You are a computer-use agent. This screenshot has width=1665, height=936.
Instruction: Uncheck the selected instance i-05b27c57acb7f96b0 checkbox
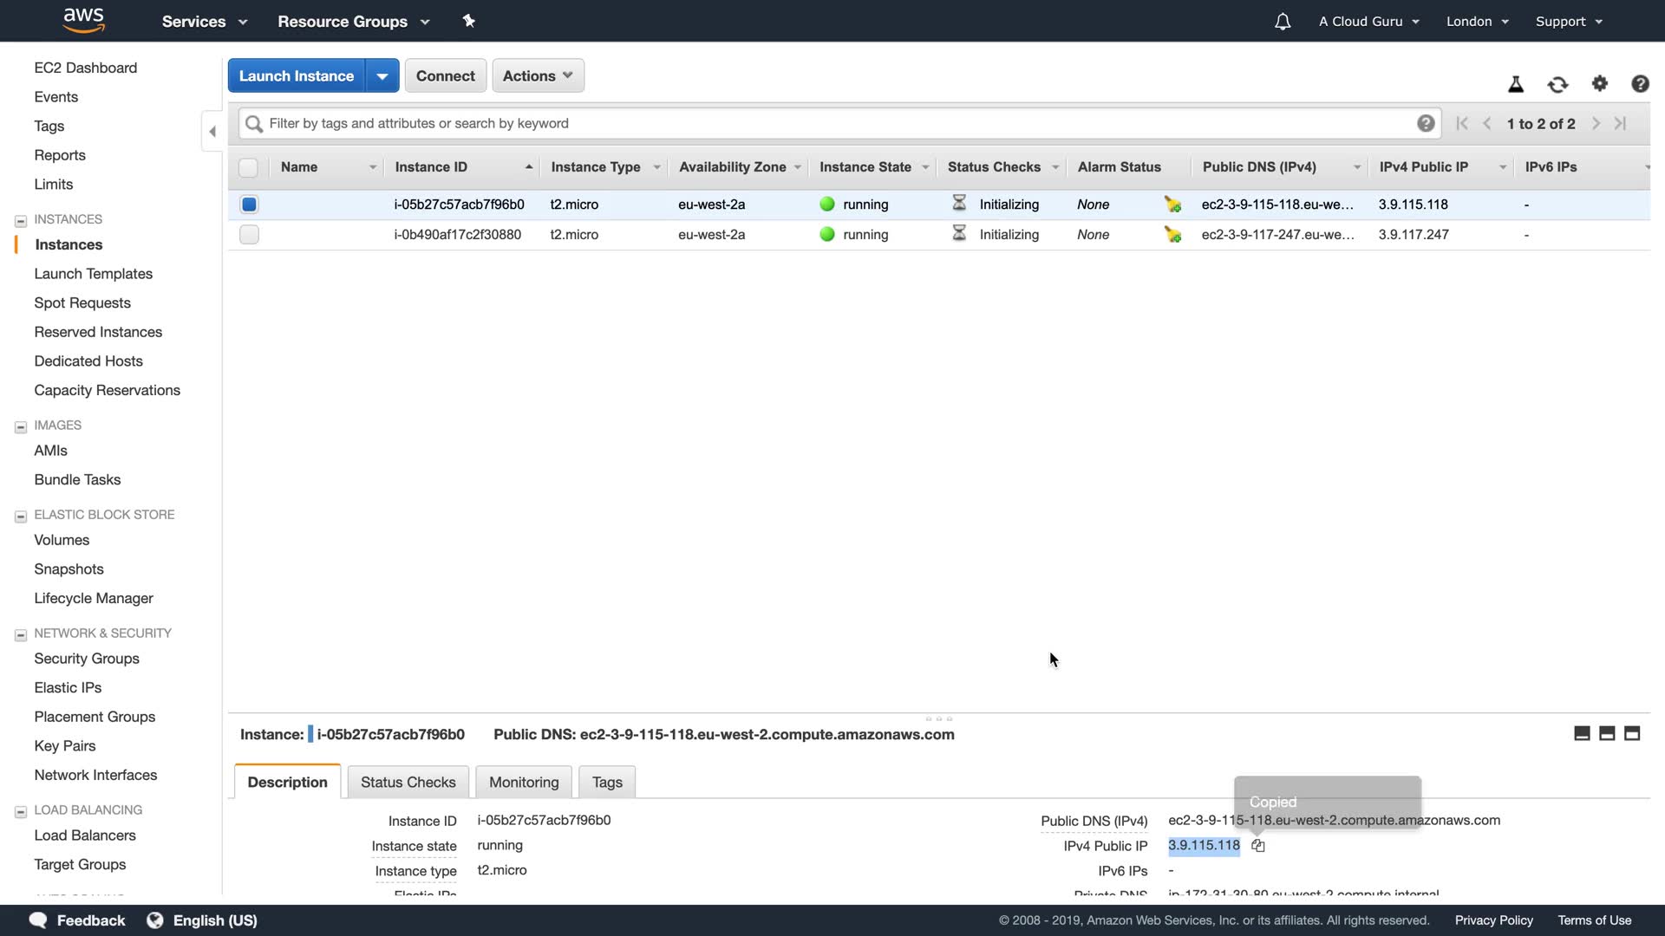249,205
